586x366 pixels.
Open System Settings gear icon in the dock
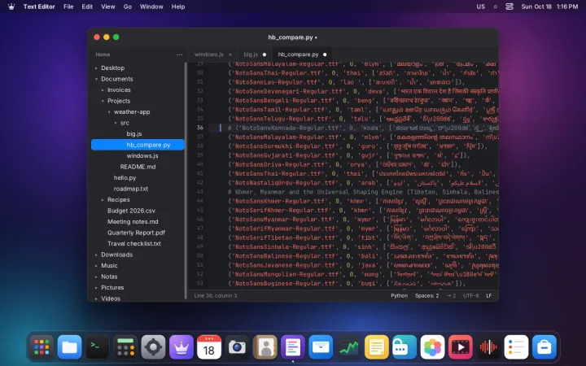[x=153, y=347]
